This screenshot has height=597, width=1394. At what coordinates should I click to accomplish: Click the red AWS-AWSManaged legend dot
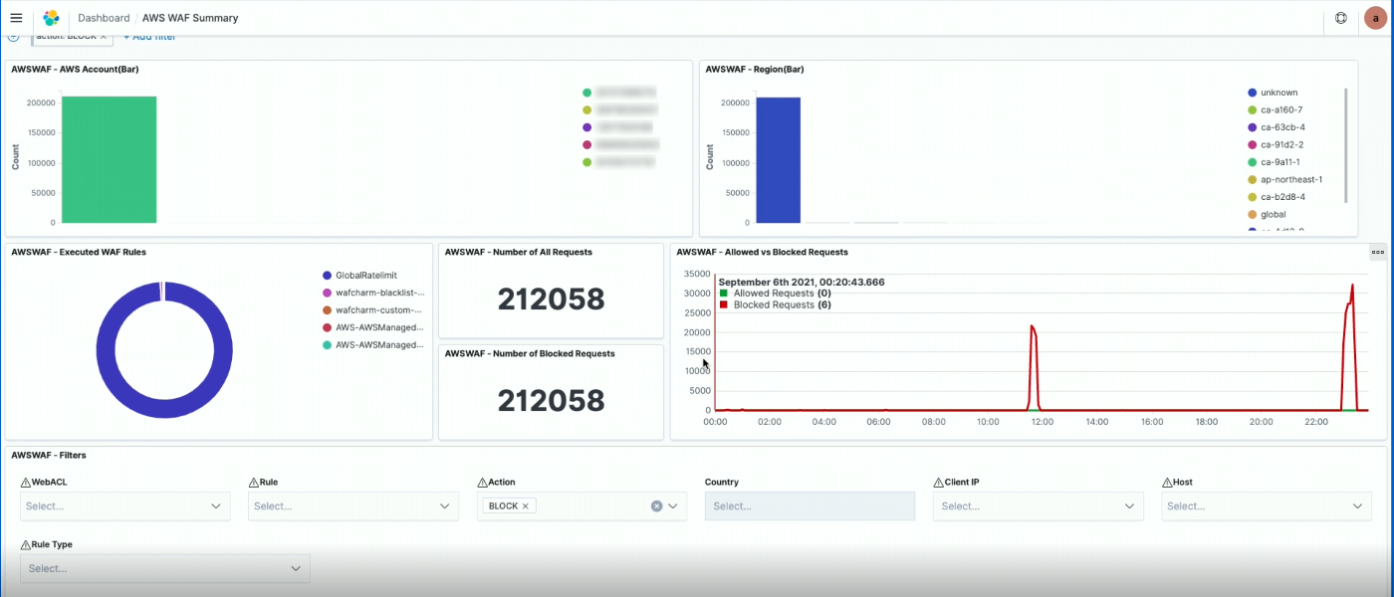pos(327,327)
